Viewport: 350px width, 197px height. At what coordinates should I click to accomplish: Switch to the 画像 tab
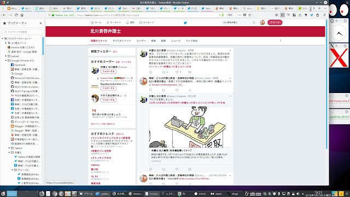click(153, 41)
